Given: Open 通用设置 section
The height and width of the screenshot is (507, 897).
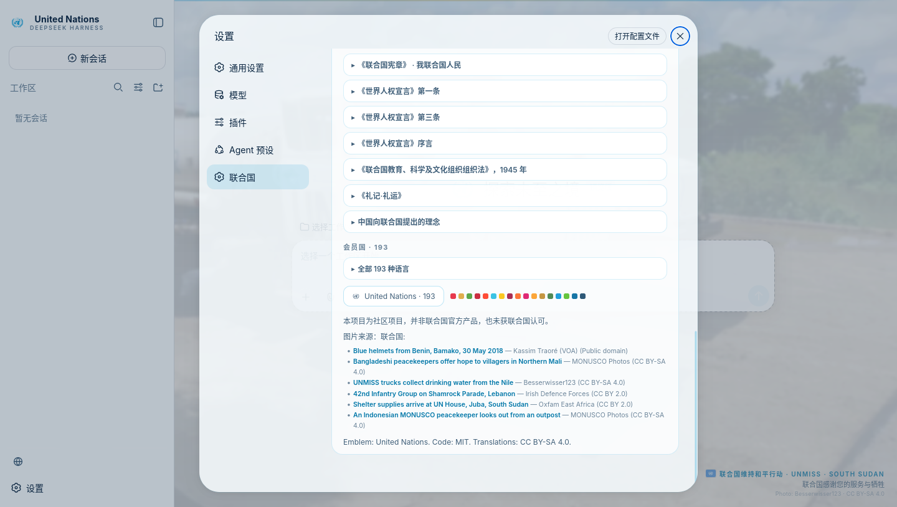Looking at the screenshot, I should click(x=258, y=67).
